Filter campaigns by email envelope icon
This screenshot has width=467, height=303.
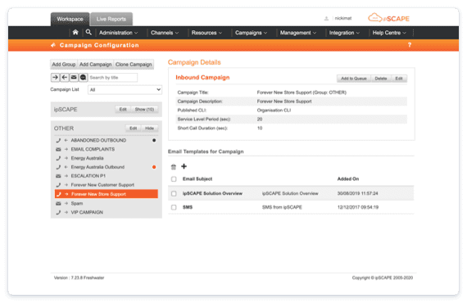click(x=74, y=77)
